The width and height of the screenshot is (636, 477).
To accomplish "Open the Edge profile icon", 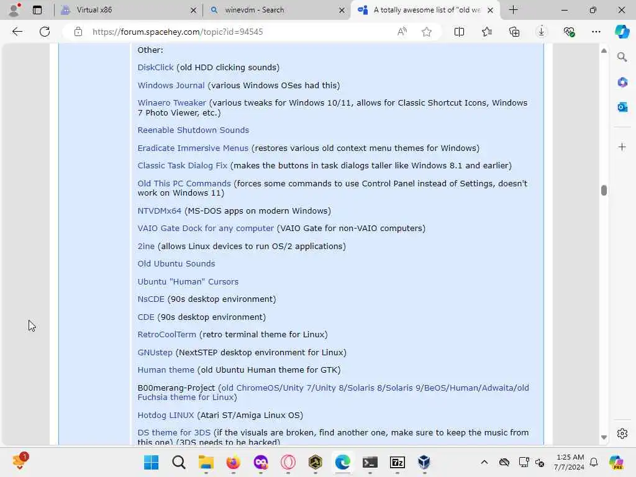I will 15,10.
